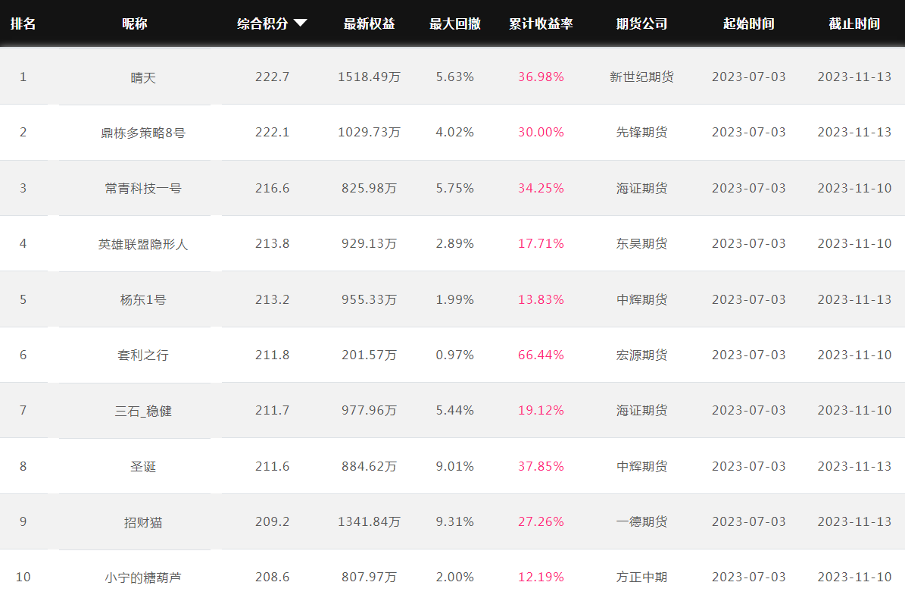Select the equity value 807.97万

(x=370, y=578)
